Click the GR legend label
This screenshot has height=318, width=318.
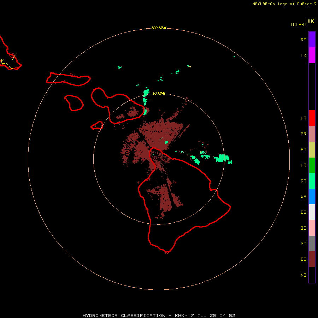(x=303, y=134)
